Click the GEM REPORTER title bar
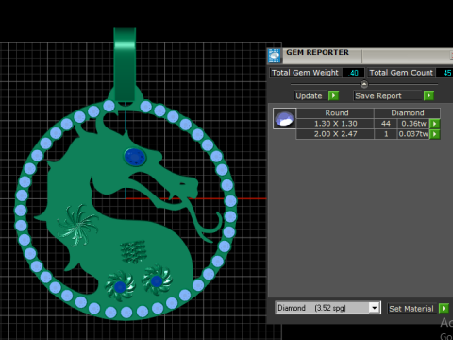Viewport: 453px width, 340px height. tap(361, 56)
